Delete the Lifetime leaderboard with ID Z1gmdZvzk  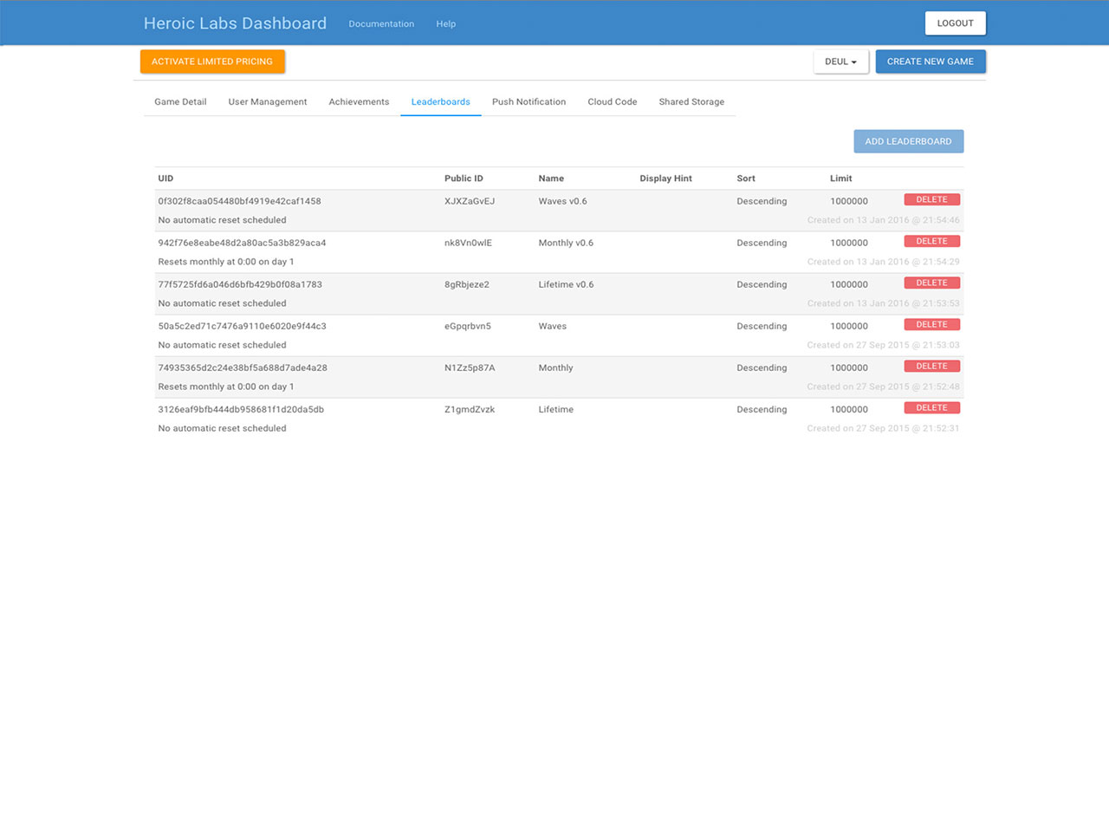click(x=931, y=407)
